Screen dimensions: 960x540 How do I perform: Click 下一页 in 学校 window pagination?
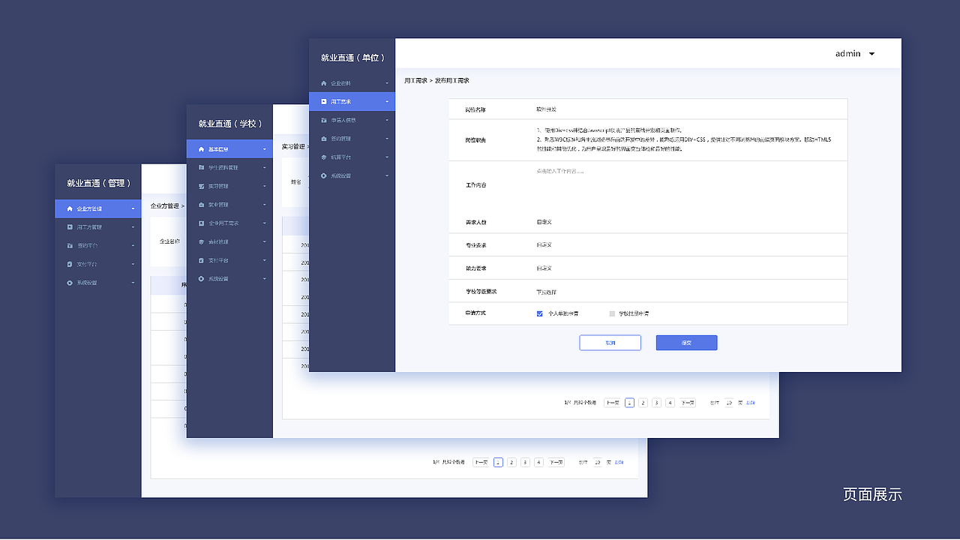[x=688, y=403]
